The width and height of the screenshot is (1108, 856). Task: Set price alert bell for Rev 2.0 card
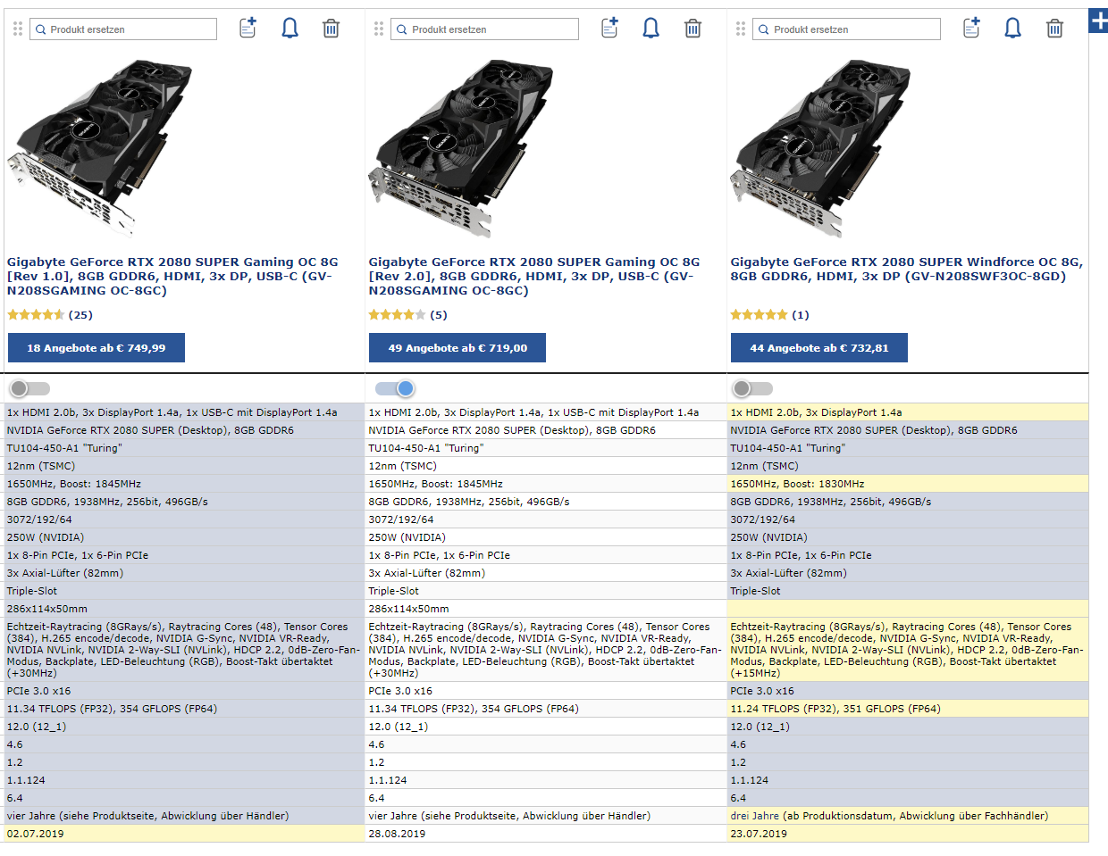(x=651, y=29)
